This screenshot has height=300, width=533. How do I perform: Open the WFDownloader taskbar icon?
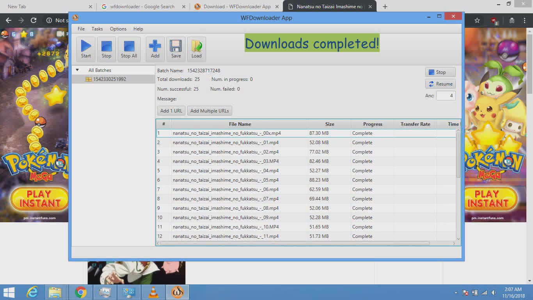point(177,292)
